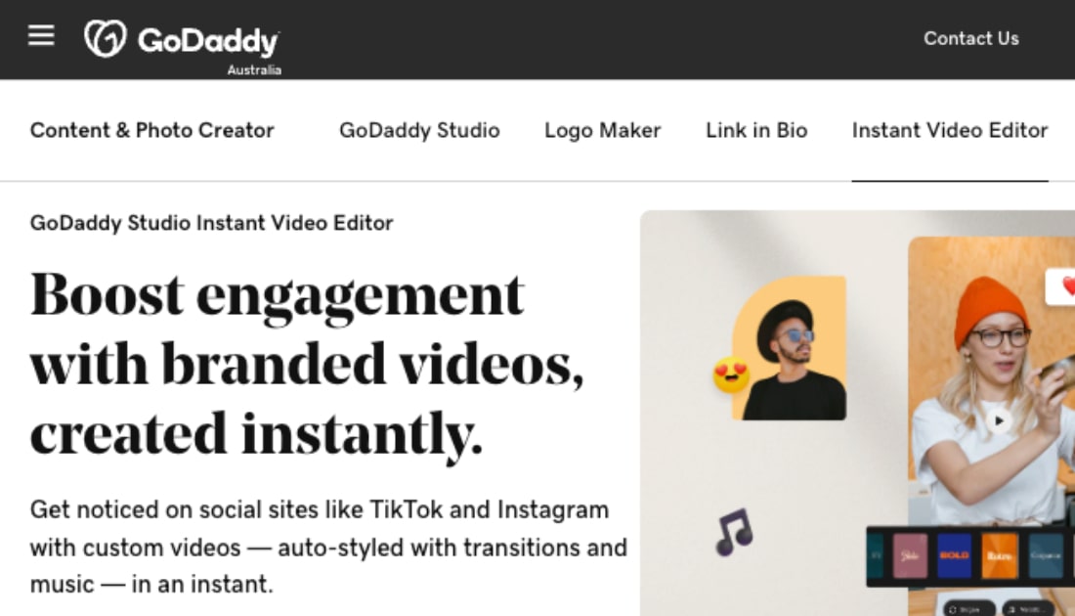Click the red heart reaction bubble
The height and width of the screenshot is (616, 1075).
pyautogui.click(x=1060, y=286)
